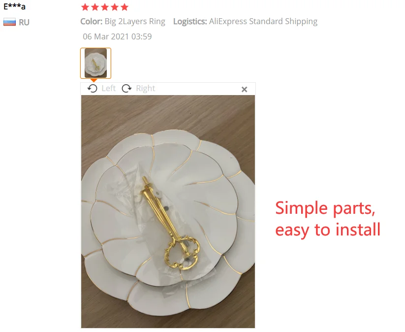
Task: Click reviewer name E***a
Action: (x=14, y=6)
